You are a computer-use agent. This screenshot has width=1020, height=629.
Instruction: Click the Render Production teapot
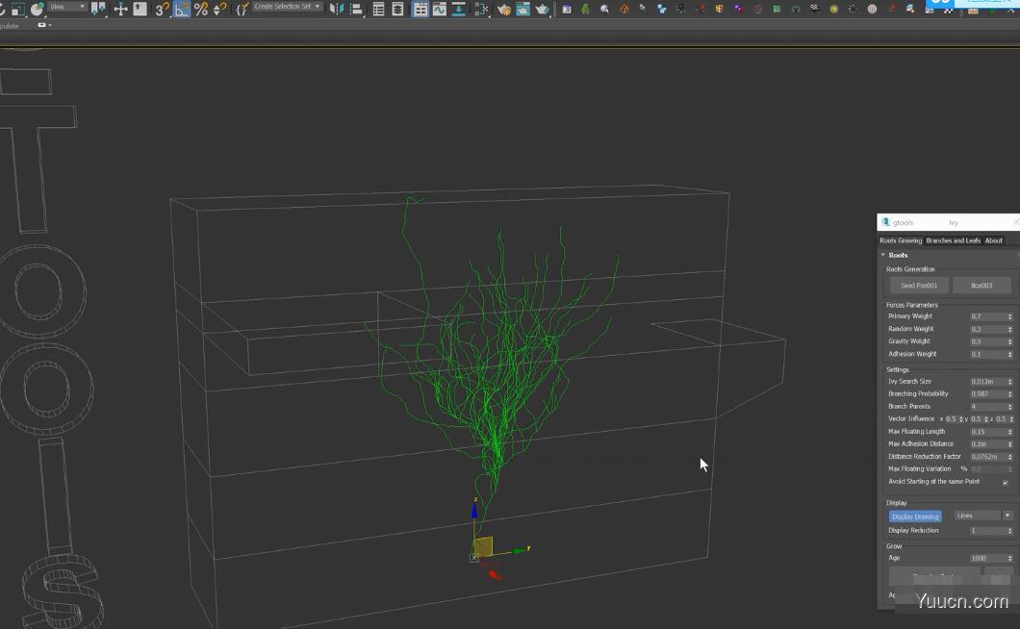[542, 9]
